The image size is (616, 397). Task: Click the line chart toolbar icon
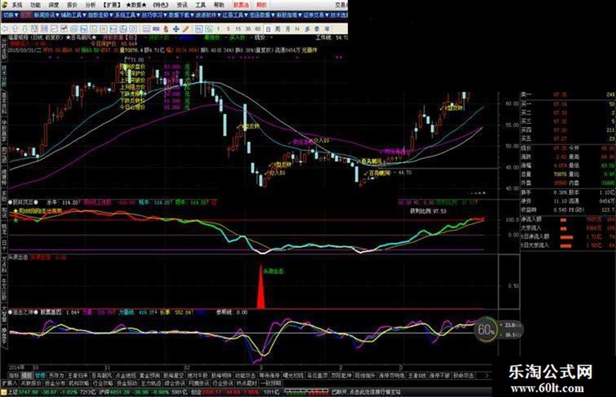point(54,29)
